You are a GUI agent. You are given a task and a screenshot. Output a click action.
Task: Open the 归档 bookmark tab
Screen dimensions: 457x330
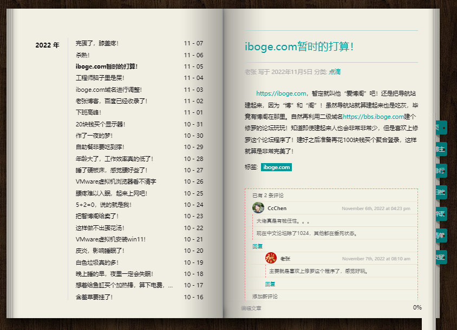click(441, 192)
